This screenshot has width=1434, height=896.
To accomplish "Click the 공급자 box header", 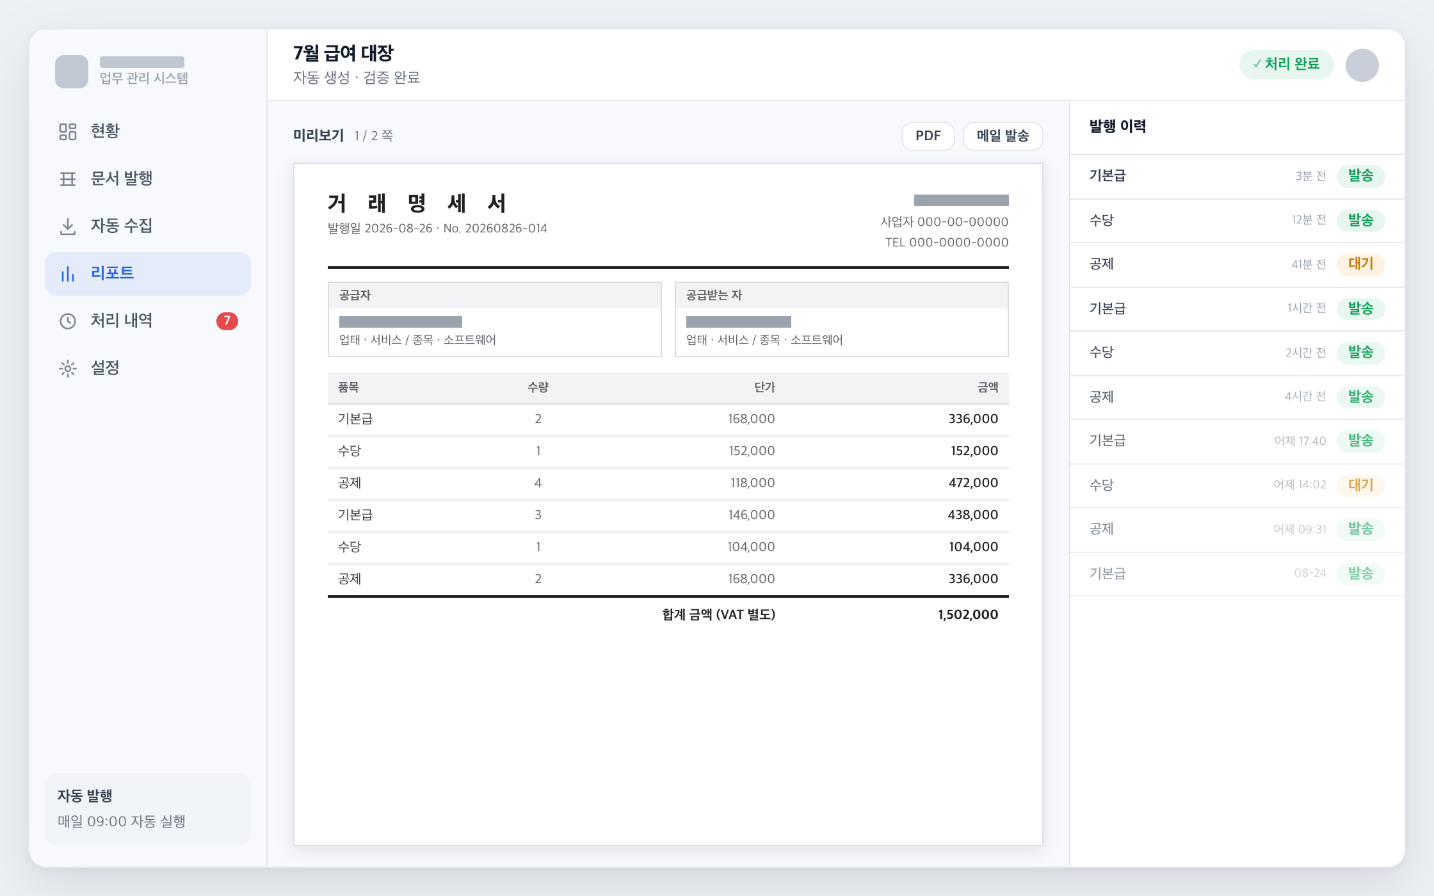I will [x=495, y=296].
